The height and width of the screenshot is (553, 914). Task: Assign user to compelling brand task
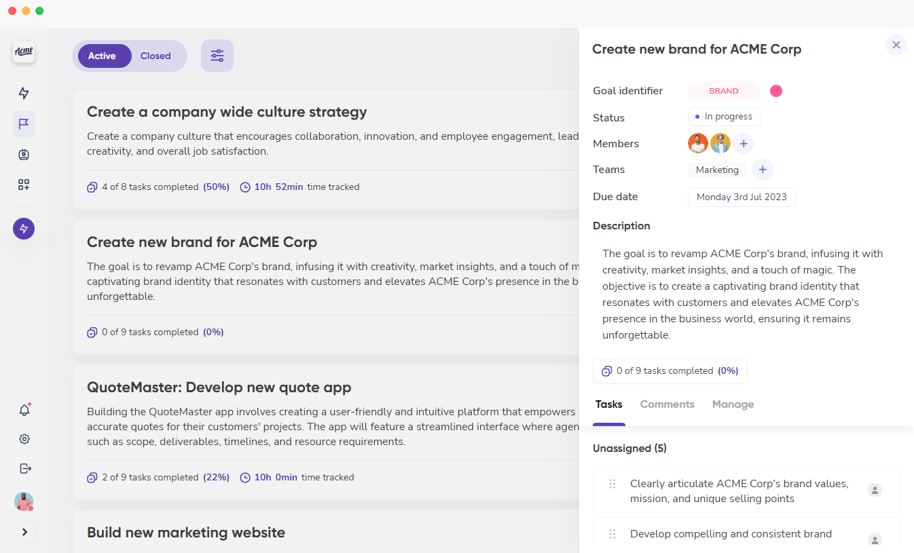point(875,540)
